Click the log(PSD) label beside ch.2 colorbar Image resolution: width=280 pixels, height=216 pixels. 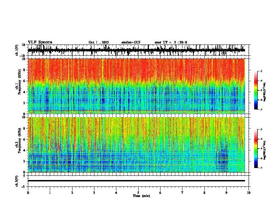[x=264, y=150]
